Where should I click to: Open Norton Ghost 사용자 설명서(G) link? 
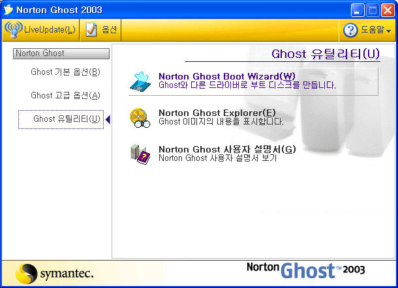click(x=227, y=149)
